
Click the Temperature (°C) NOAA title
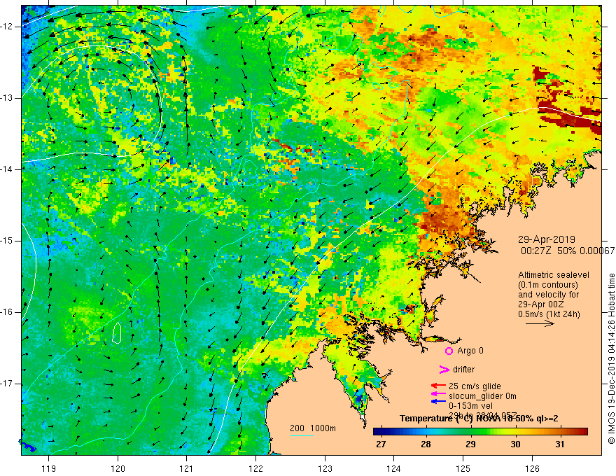pyautogui.click(x=479, y=419)
